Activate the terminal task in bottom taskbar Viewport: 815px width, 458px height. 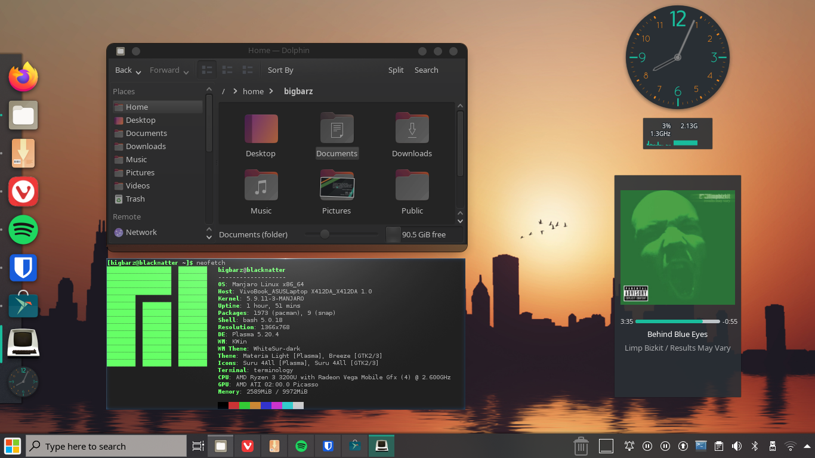(381, 446)
